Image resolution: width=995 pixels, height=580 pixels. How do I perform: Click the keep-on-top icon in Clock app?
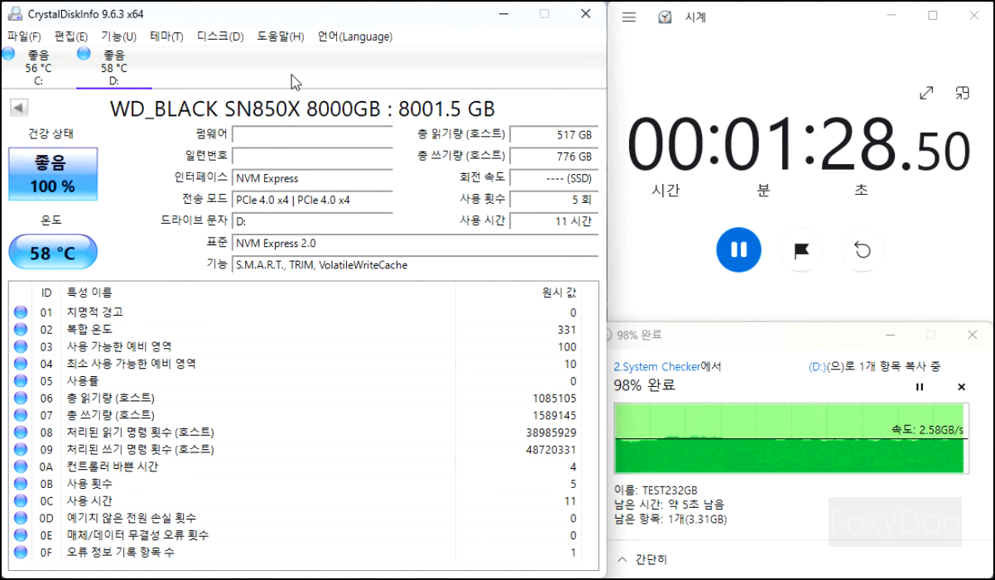962,93
